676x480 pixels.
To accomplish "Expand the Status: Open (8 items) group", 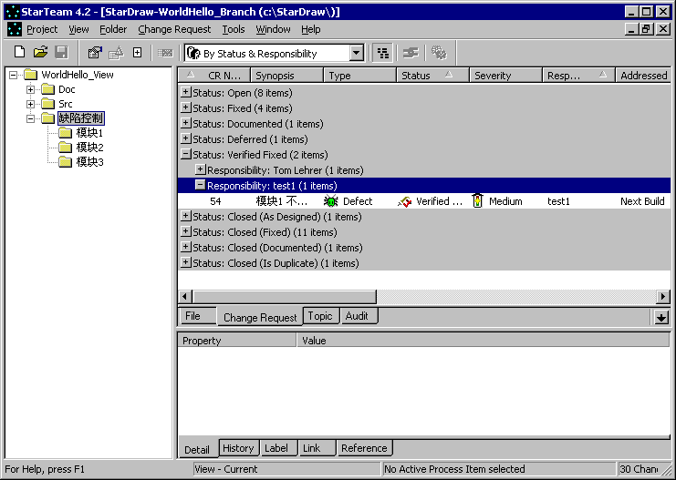I will 185,92.
